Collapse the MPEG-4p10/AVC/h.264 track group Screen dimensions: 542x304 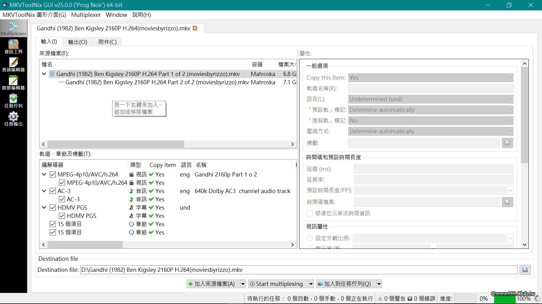click(x=44, y=174)
